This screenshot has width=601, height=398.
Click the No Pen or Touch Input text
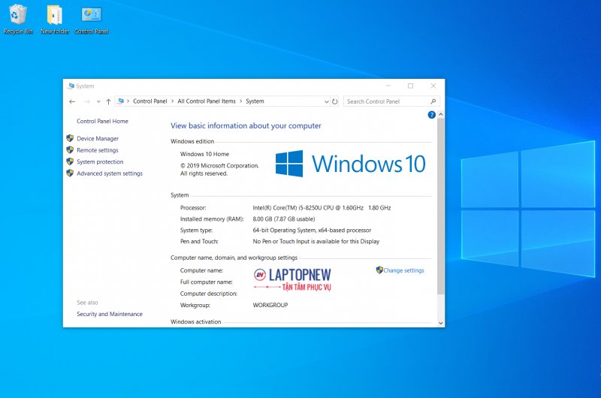(316, 241)
